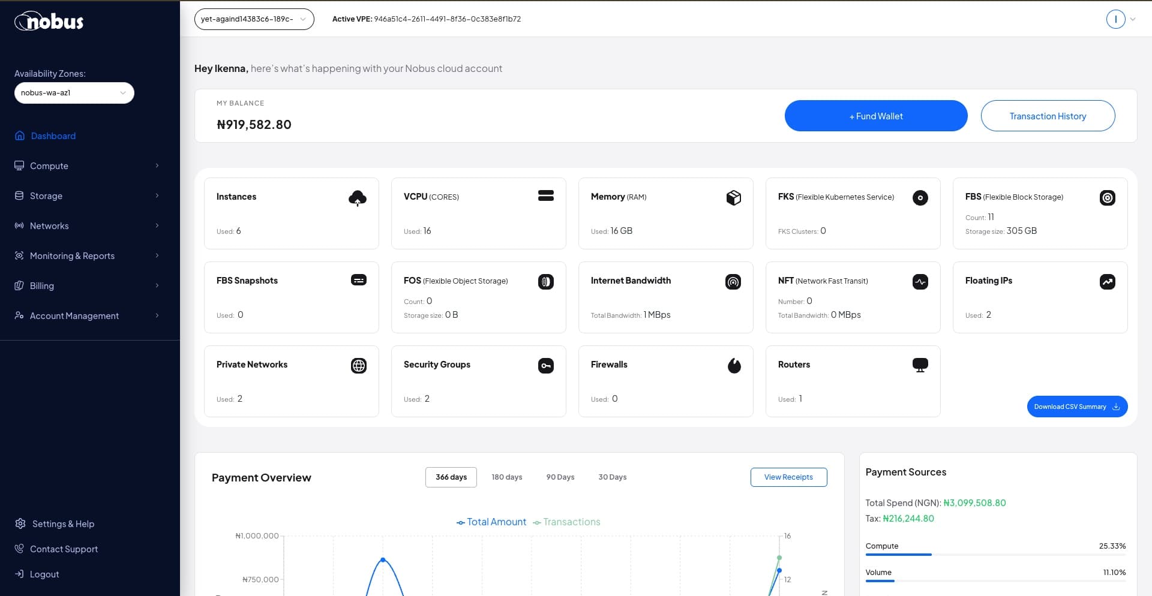This screenshot has width=1152, height=596.
Task: Click the Compute 25.33% percentage
Action: click(1112, 546)
